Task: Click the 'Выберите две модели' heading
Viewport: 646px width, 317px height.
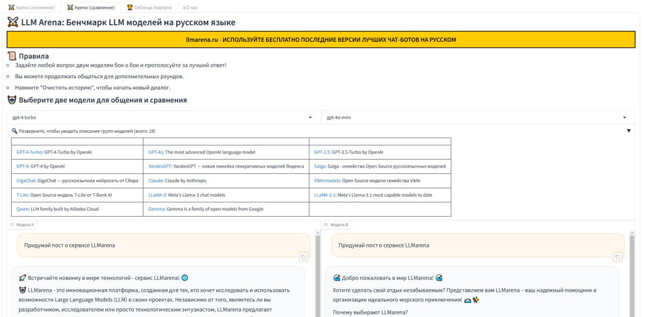Action: 103,100
